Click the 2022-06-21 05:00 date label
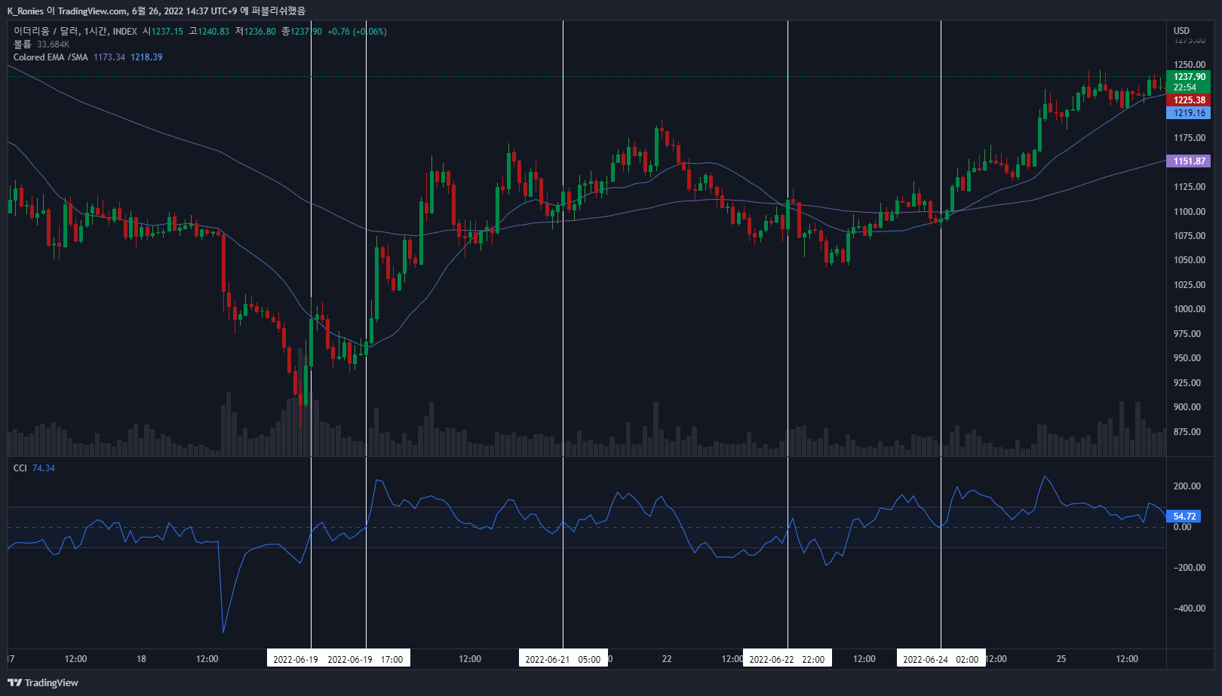Image resolution: width=1222 pixels, height=696 pixels. [x=563, y=659]
